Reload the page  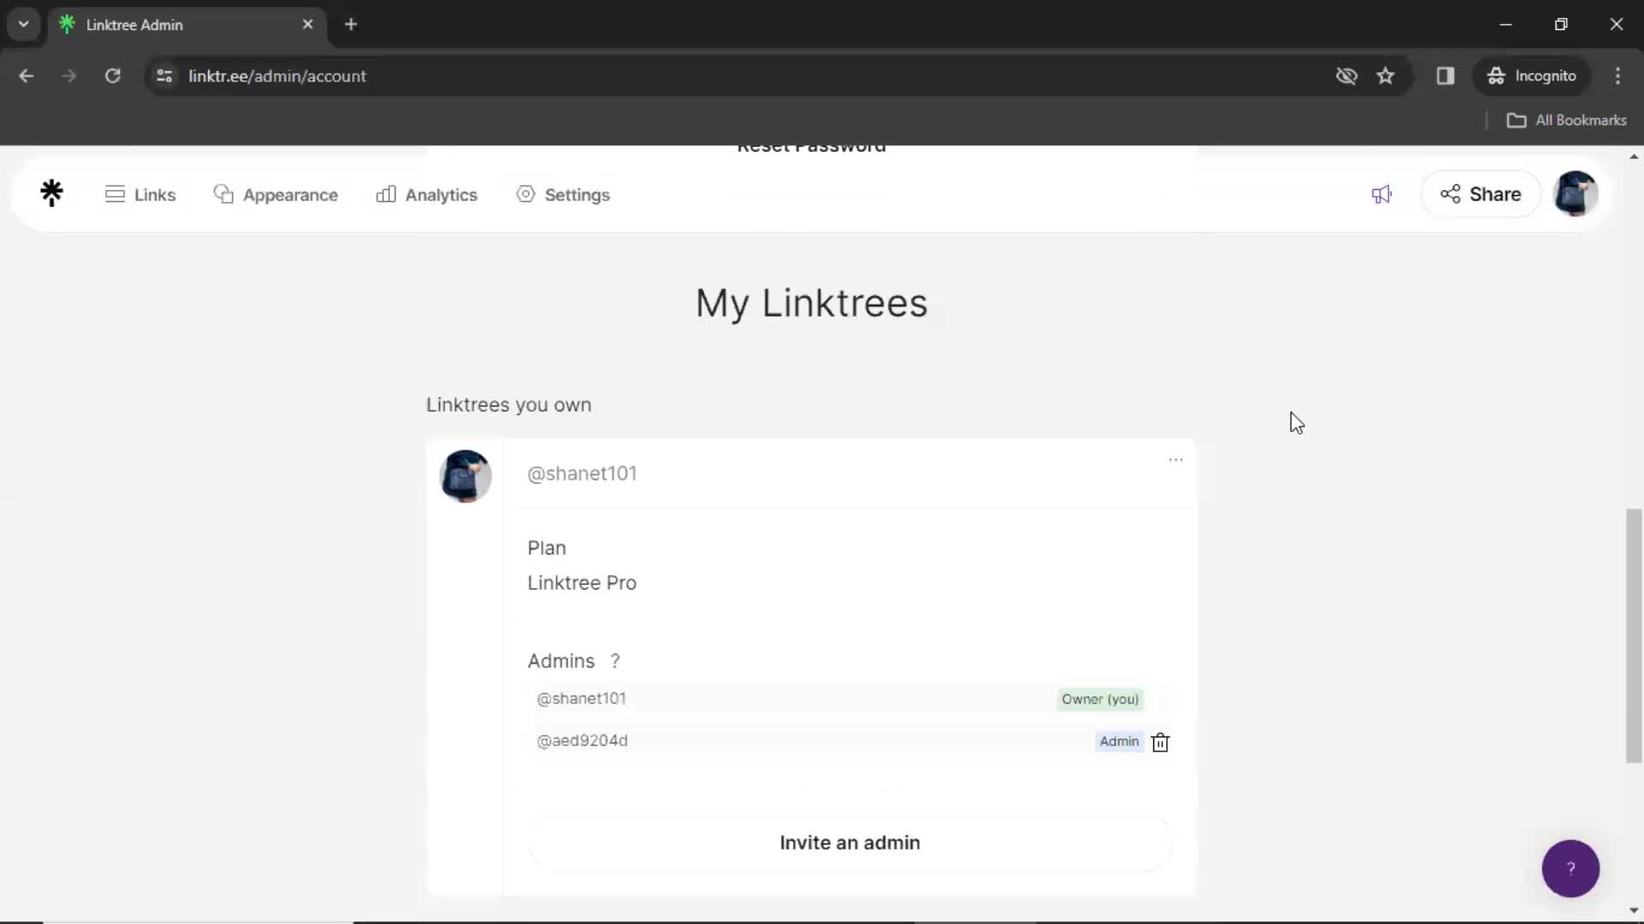(112, 75)
